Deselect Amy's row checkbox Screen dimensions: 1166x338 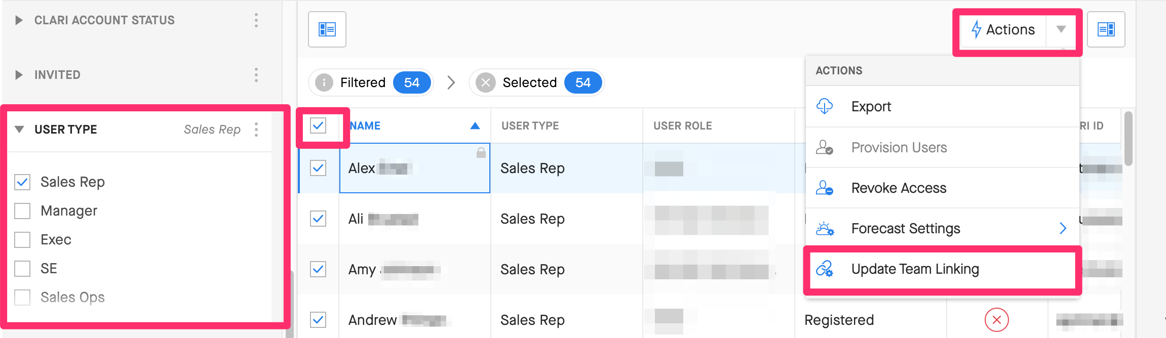coord(318,269)
